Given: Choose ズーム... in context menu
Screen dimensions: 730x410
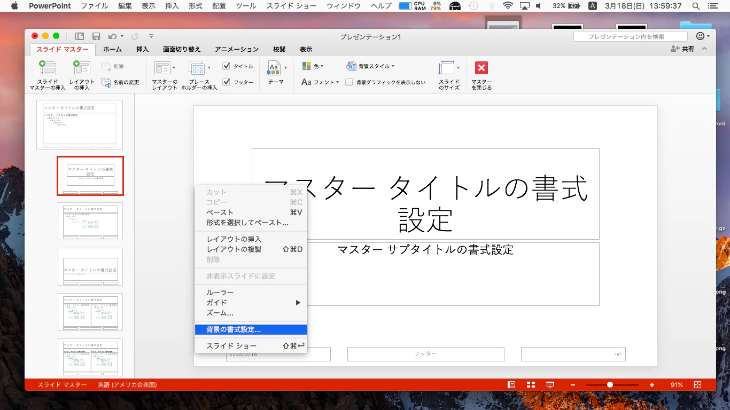Looking at the screenshot, I should 251,313.
